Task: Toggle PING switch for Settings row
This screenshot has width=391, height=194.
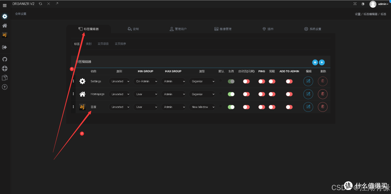Action: coord(262,81)
